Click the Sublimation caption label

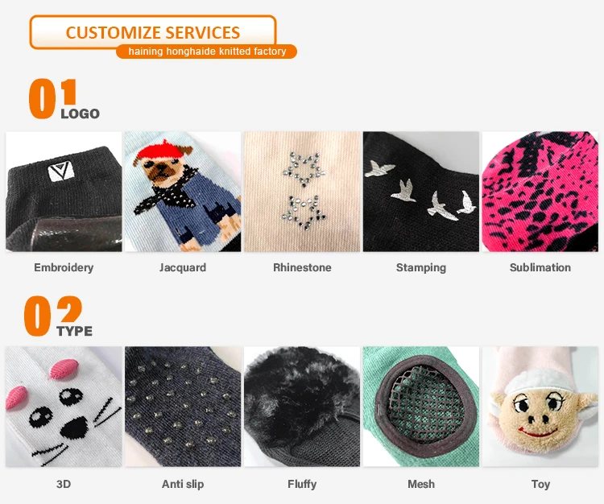click(x=540, y=267)
